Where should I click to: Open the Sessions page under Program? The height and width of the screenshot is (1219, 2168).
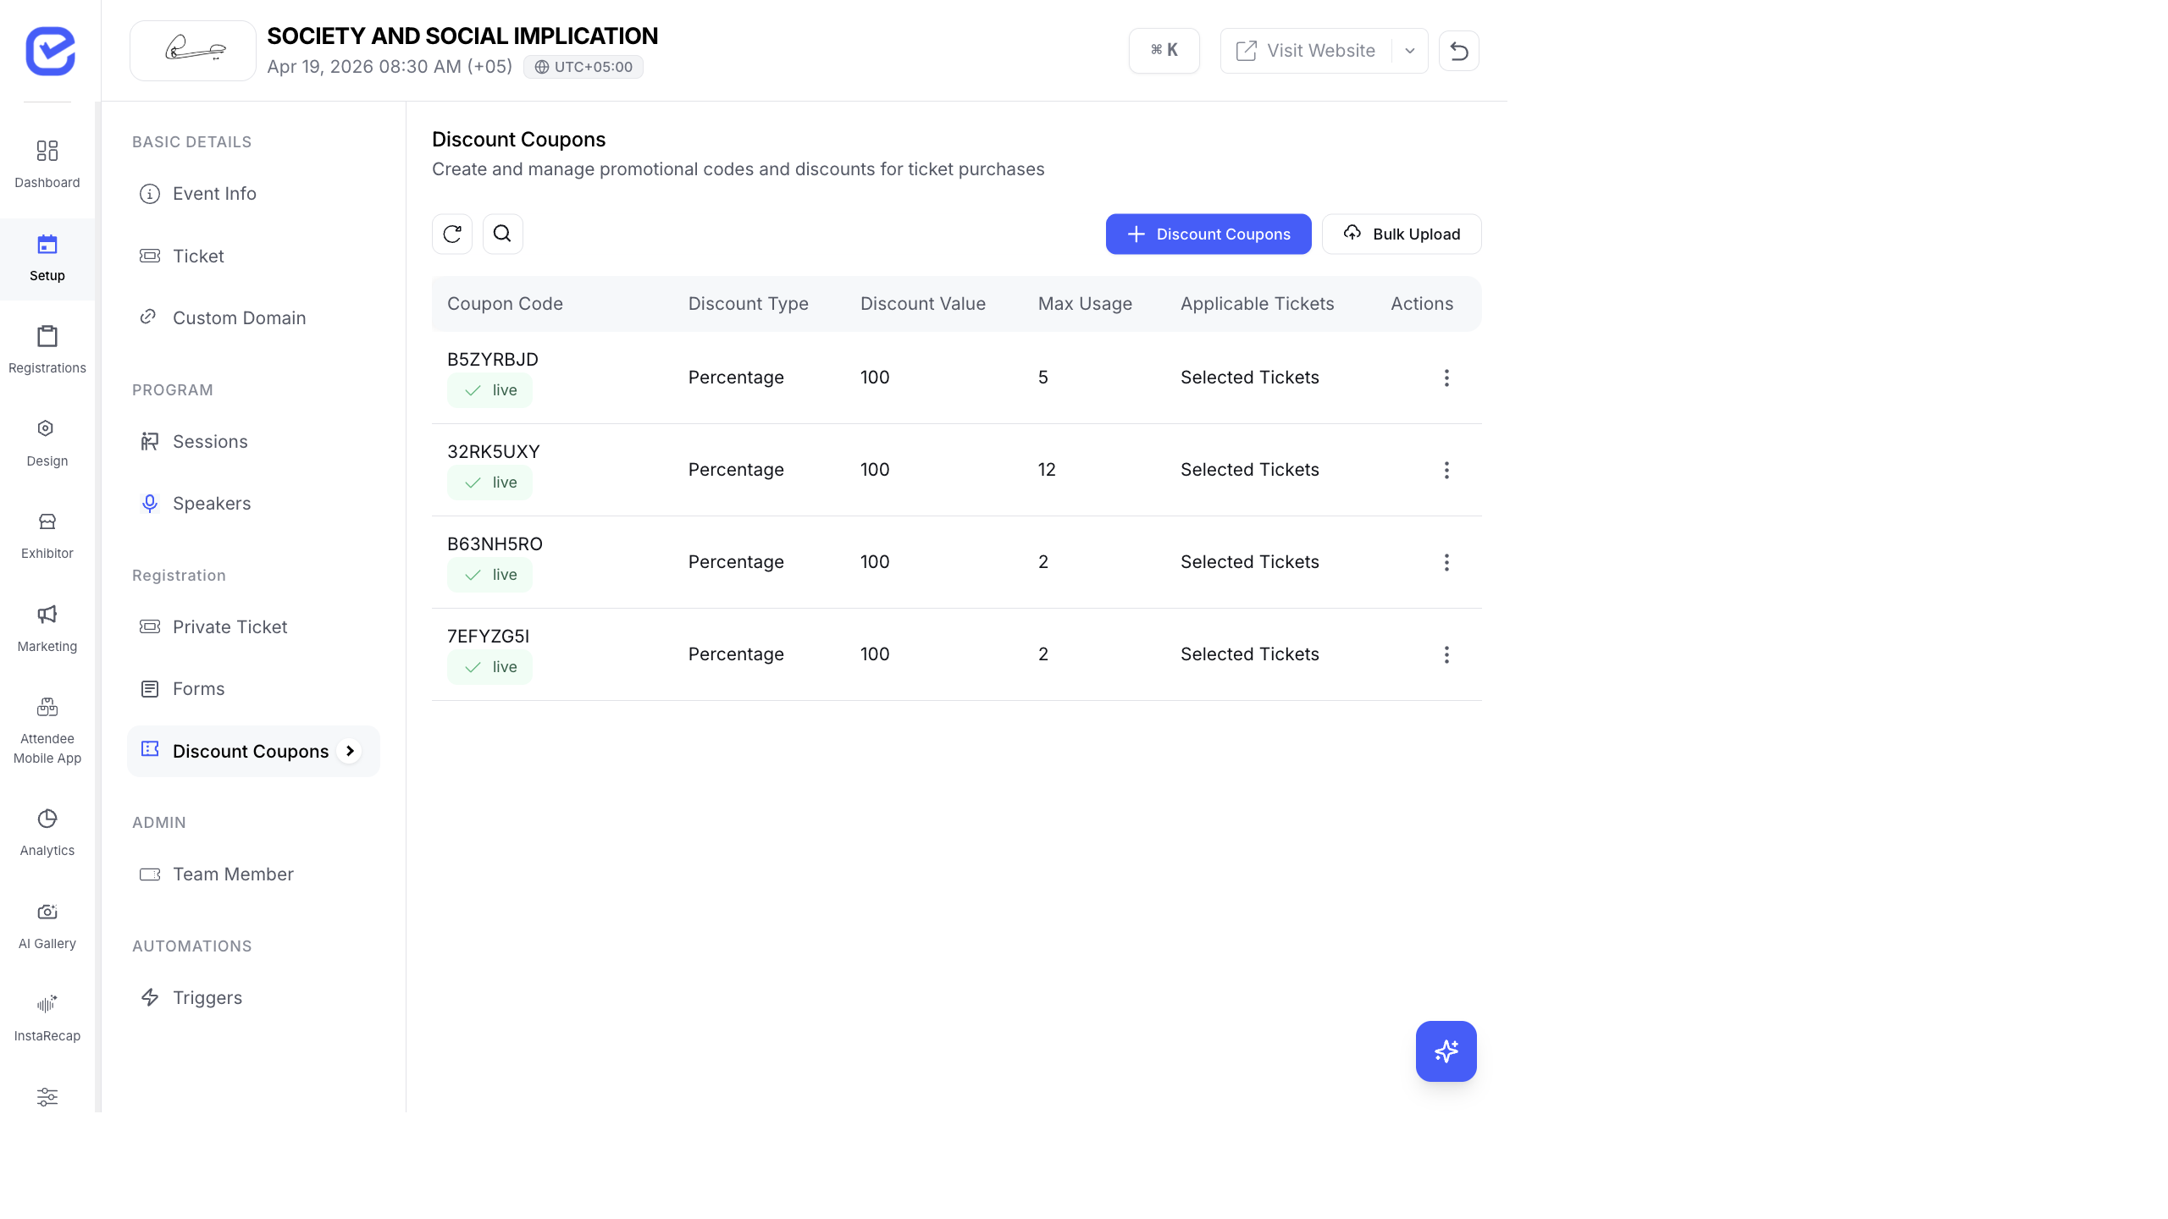click(210, 441)
